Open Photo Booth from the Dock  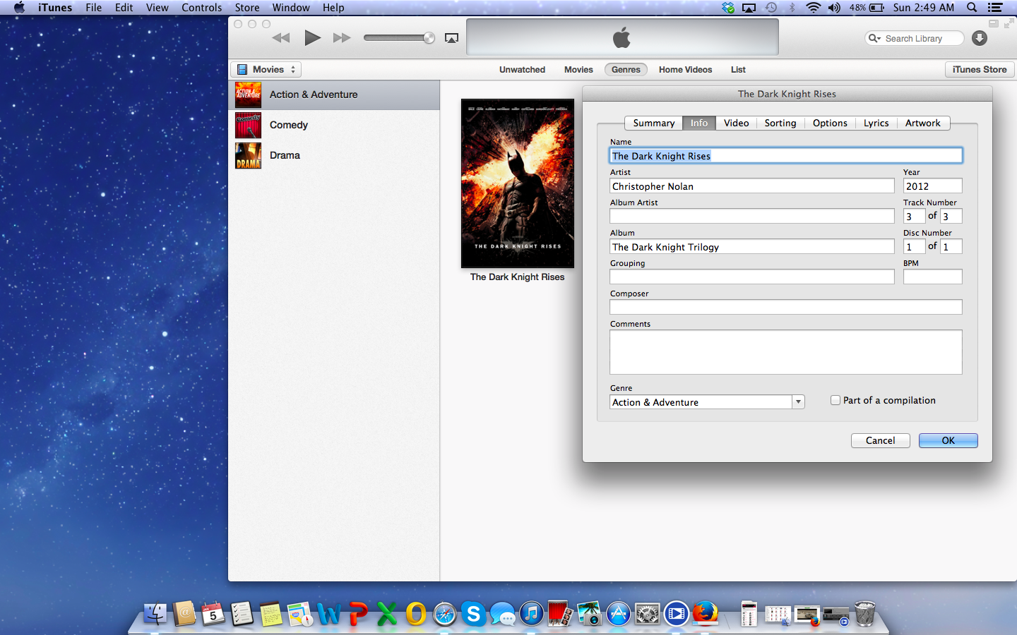[561, 614]
